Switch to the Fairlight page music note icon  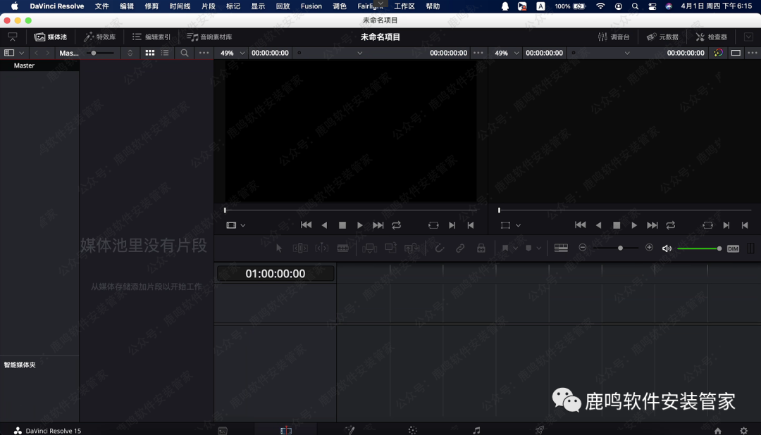click(x=476, y=430)
